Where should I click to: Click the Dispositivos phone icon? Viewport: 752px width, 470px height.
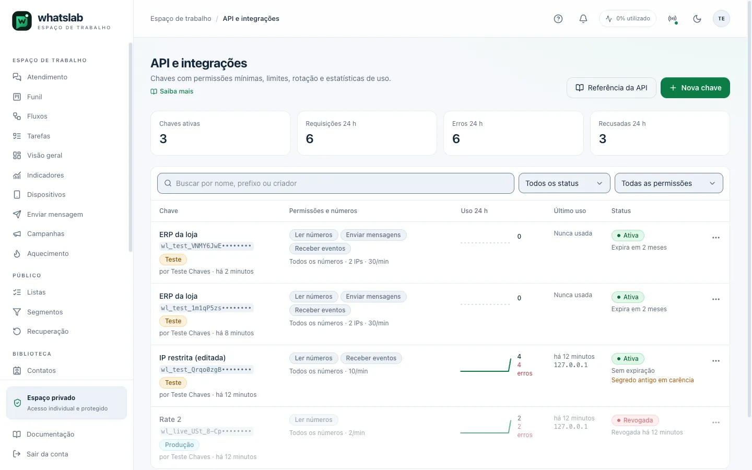tap(17, 195)
